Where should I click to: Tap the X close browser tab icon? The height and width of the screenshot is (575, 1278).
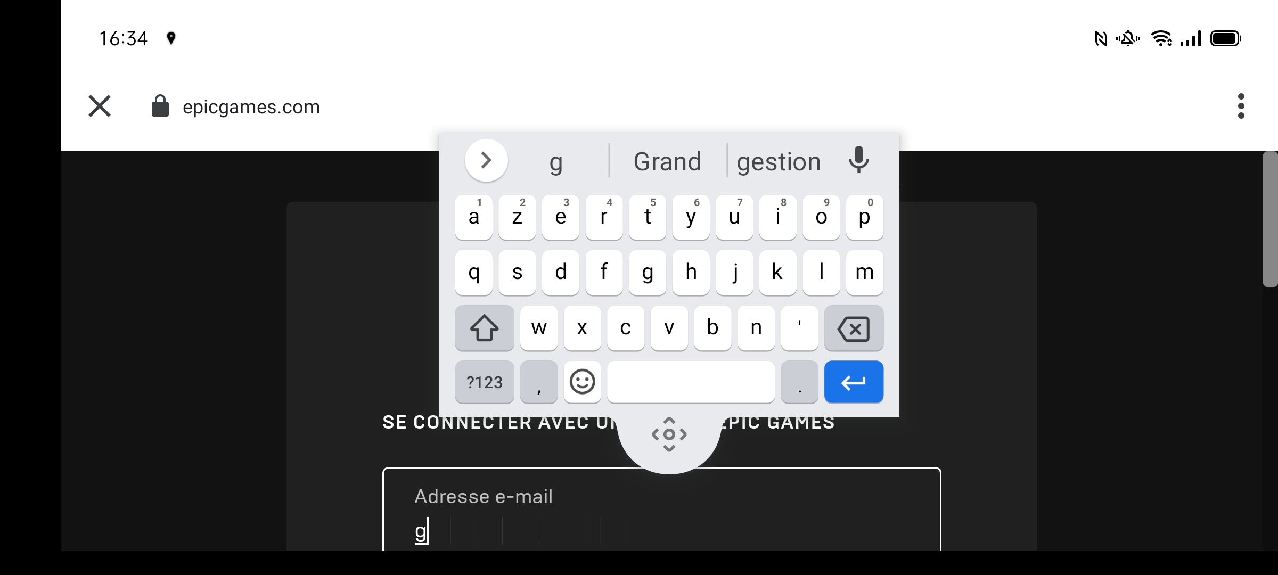(x=99, y=106)
